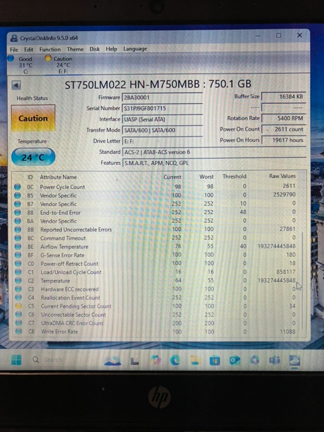Open the Windows Start menu
Image resolution: width=324 pixels, height=432 pixels.
[16, 360]
